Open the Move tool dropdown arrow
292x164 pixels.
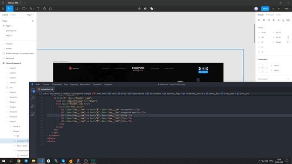coord(12,9)
